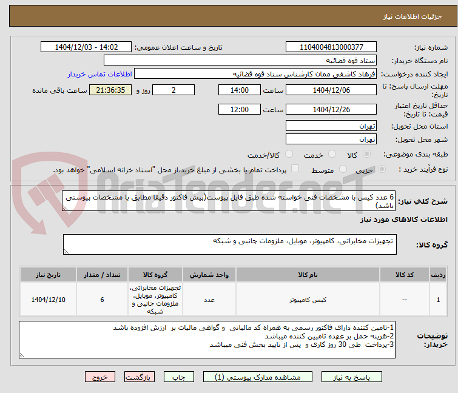Image resolution: width=458 pixels, height=393 pixels.
Task: Click the 1404/12/10 date cell
Action: point(48,300)
